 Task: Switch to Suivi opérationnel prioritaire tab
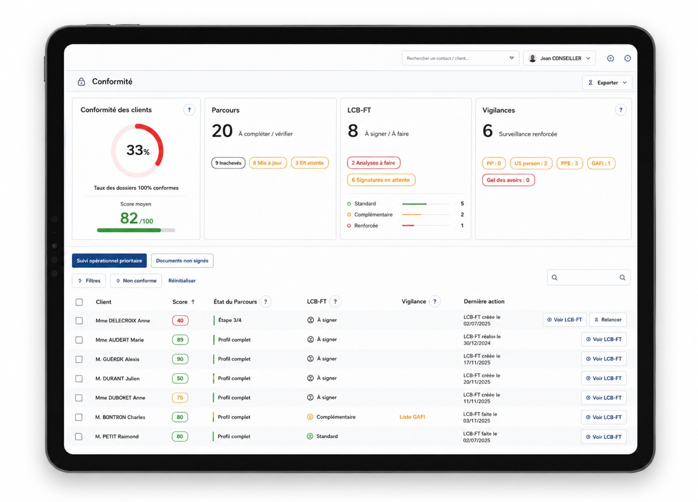point(109,260)
